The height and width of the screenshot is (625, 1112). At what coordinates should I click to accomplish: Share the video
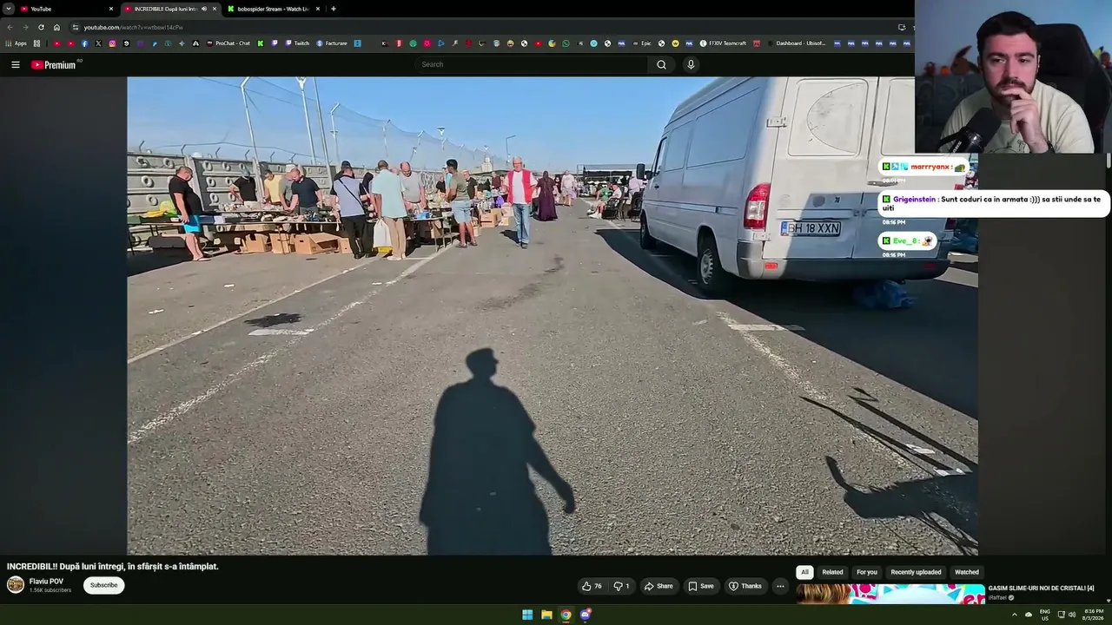(659, 586)
